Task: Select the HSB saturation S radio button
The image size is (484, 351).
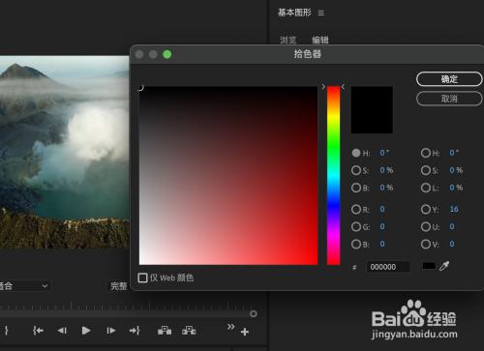Action: point(356,170)
